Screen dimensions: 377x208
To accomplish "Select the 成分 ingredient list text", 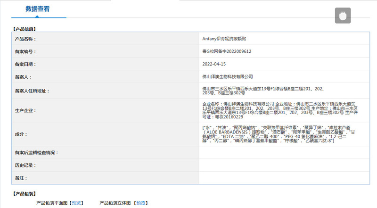I will pos(279,134).
